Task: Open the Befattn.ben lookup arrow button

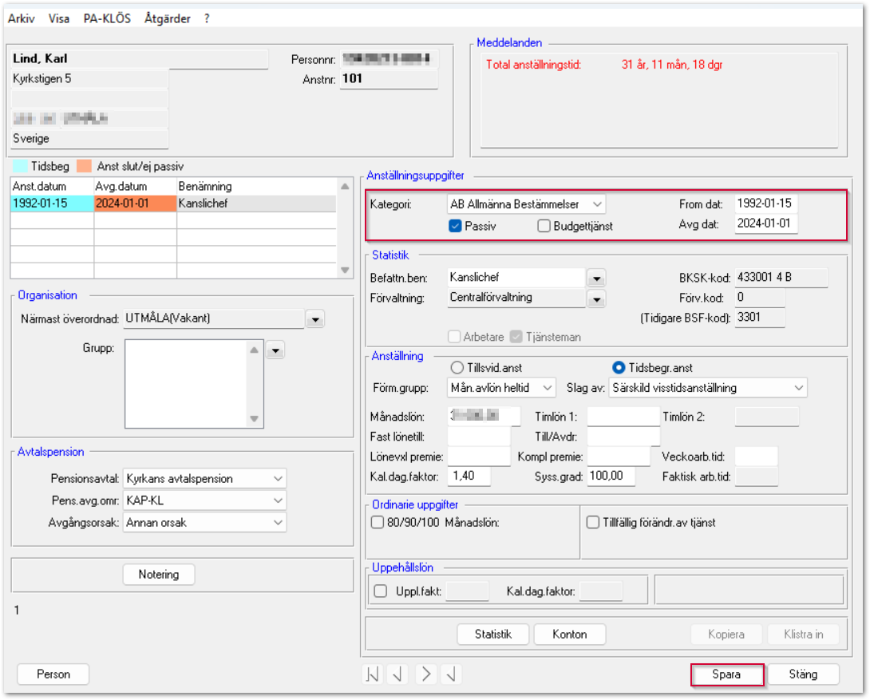Action: (x=595, y=279)
